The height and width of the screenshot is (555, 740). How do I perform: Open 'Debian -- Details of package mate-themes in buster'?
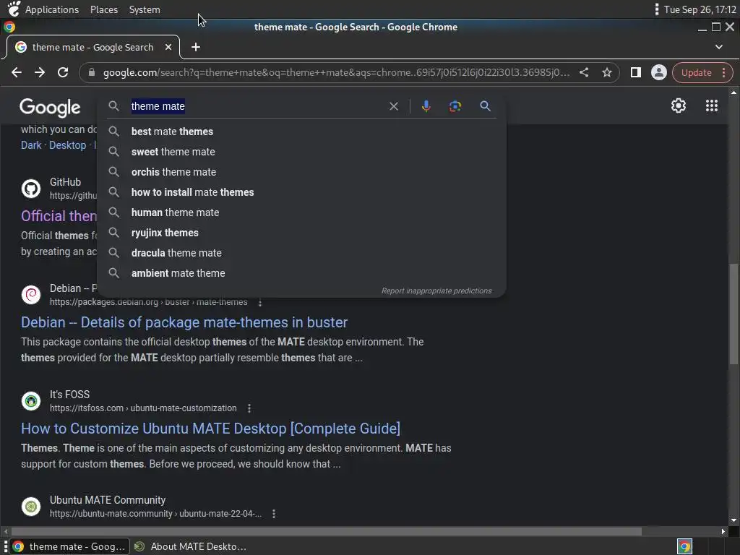click(184, 322)
